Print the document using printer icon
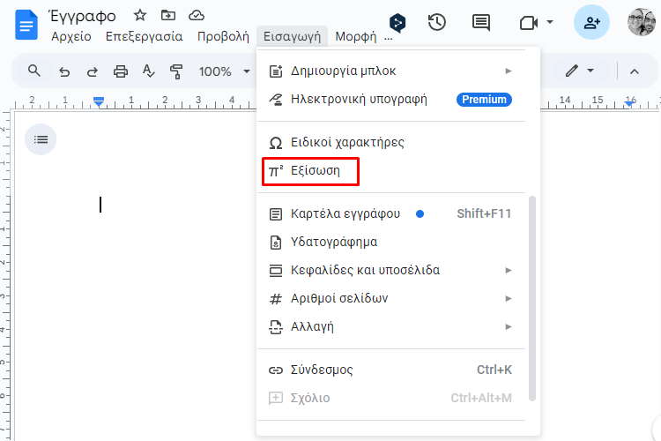Image resolution: width=661 pixels, height=441 pixels. coord(121,71)
